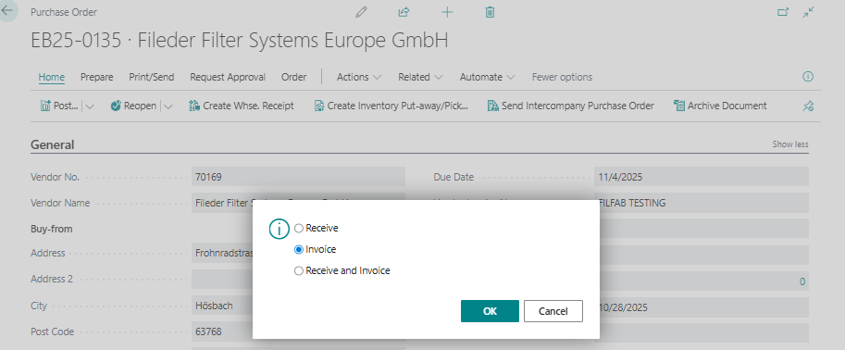
Task: Click Create Whse. Receipt
Action: click(242, 106)
